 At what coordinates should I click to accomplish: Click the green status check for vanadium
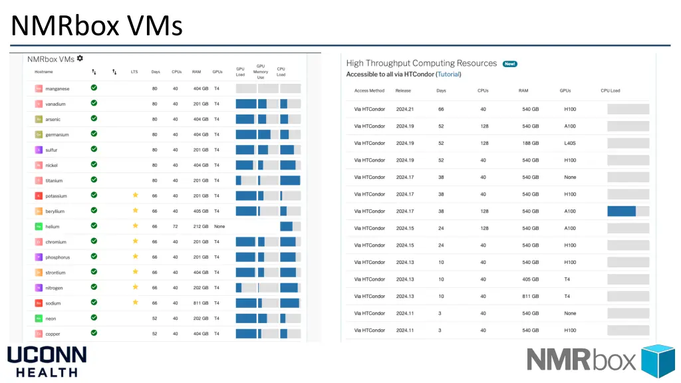[x=94, y=103]
